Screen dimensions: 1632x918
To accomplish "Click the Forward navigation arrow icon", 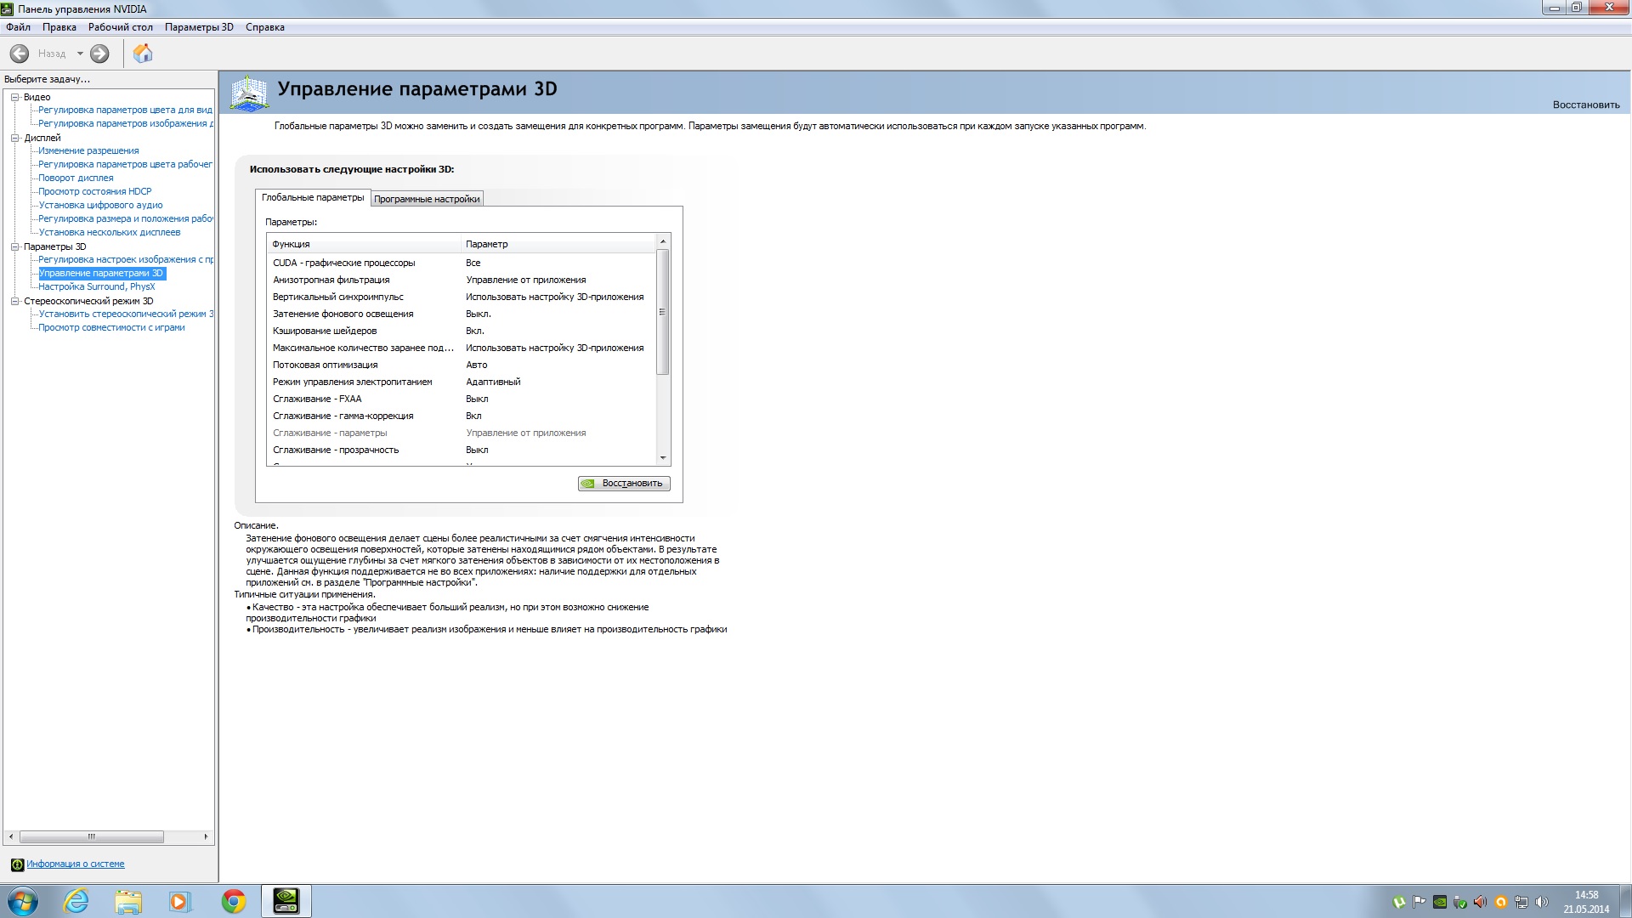I will tap(99, 54).
